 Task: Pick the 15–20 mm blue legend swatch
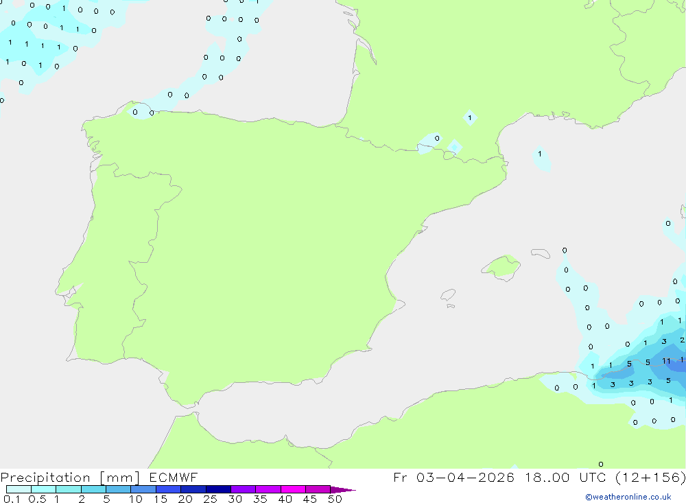(x=168, y=489)
